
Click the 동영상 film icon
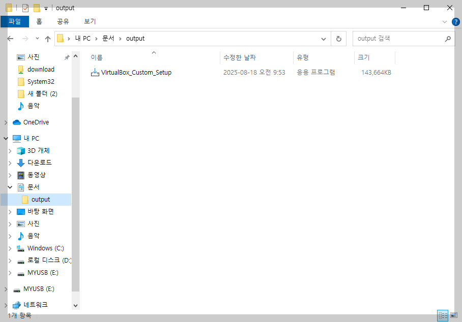tap(21, 175)
